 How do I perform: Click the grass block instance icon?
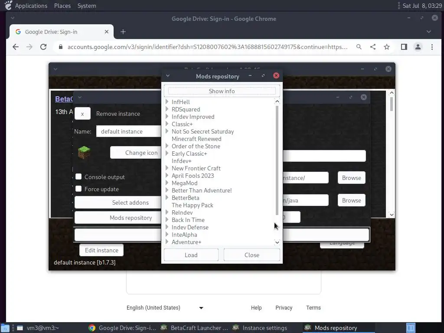[84, 153]
